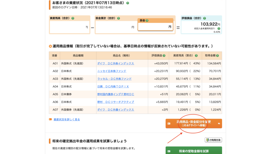This screenshot has height=154, width=271.
Task: Click help icon beside 初回入金来運用利回り
Action: click(219, 28)
